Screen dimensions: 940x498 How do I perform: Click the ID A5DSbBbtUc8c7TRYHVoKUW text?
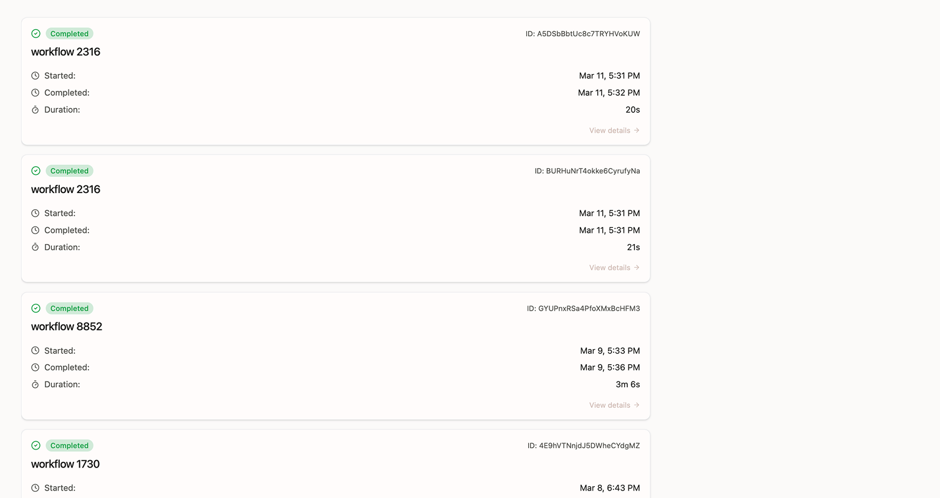pyautogui.click(x=582, y=34)
